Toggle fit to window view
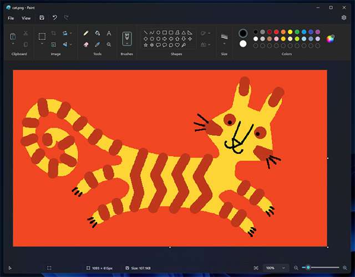 [x=256, y=268]
